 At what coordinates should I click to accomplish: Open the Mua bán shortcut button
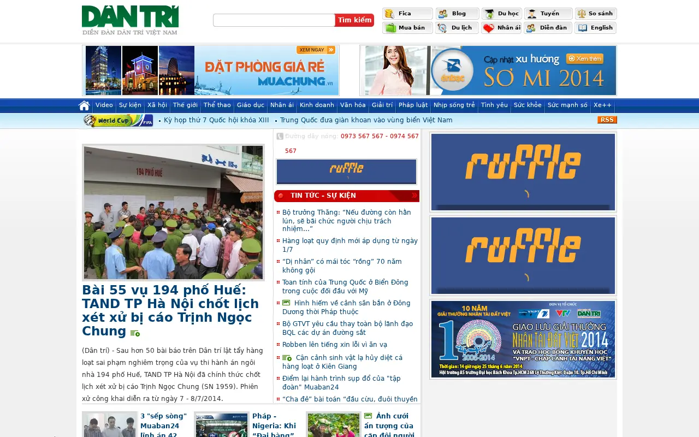[x=407, y=28]
